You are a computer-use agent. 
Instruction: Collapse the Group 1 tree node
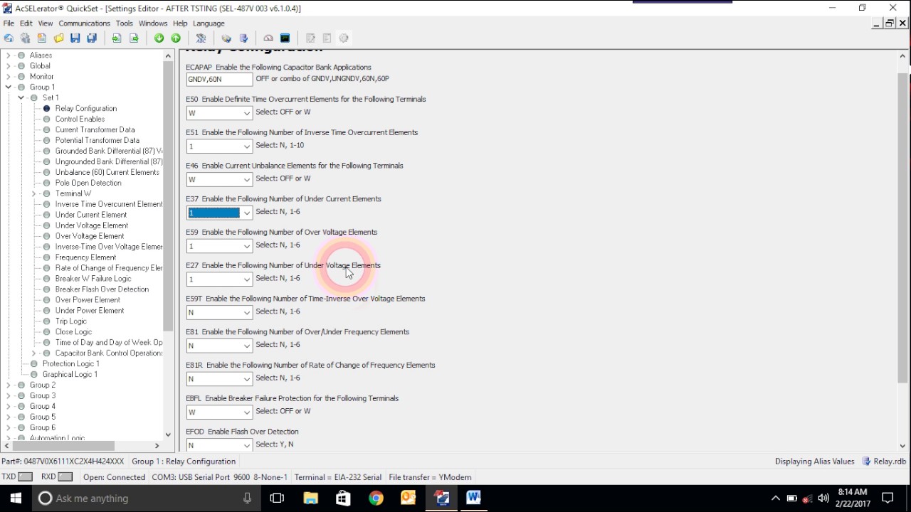[x=9, y=87]
